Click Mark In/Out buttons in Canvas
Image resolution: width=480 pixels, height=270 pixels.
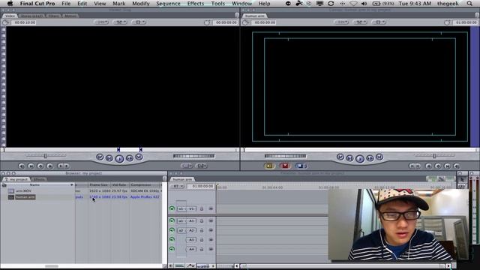click(x=415, y=166)
